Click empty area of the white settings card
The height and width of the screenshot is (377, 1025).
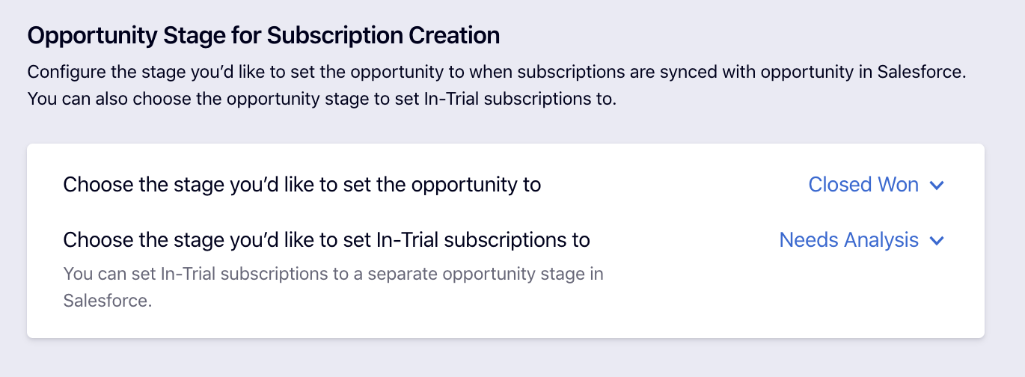point(748,299)
